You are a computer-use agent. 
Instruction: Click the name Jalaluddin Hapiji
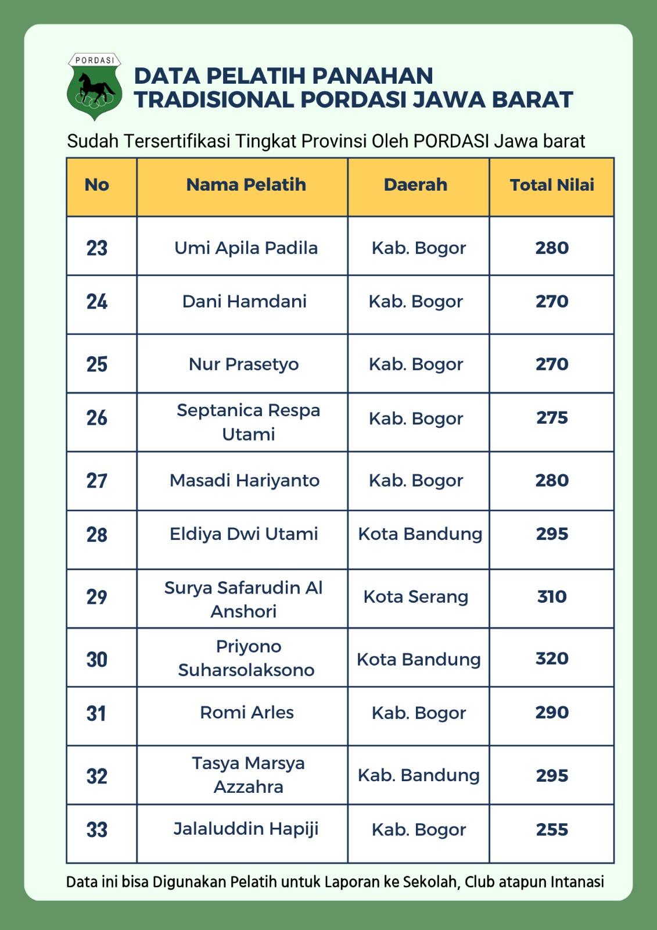(246, 829)
